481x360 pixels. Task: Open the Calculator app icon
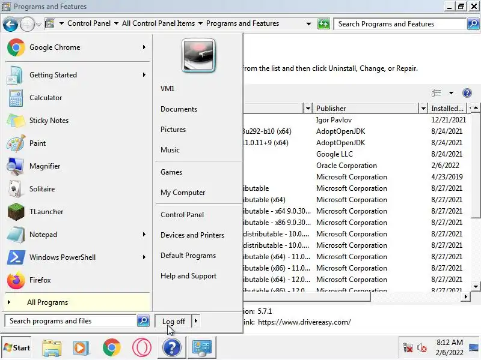pyautogui.click(x=16, y=98)
